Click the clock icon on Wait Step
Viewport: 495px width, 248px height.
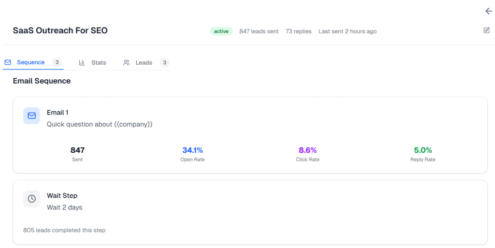coord(31,199)
